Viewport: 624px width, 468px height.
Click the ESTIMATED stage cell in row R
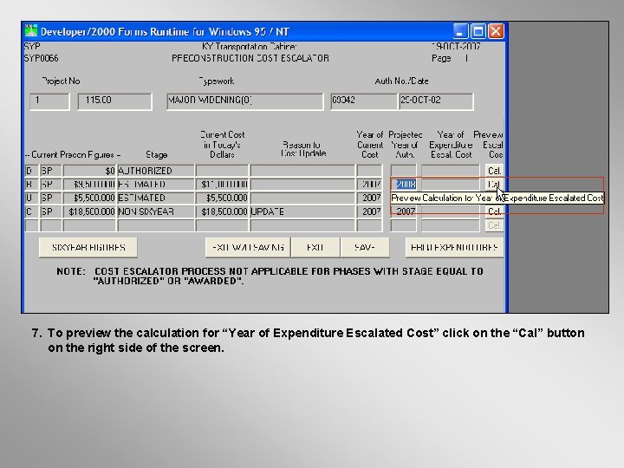(156, 185)
